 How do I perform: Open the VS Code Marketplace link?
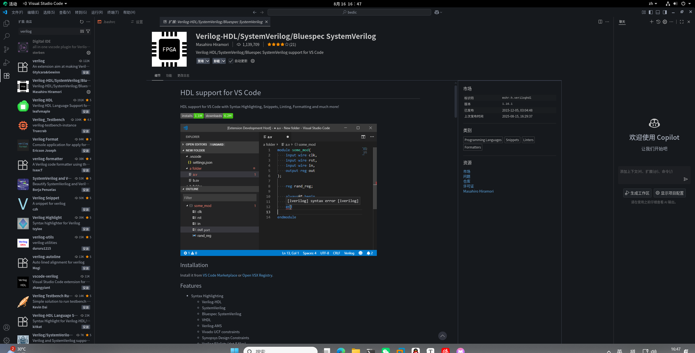(220, 275)
